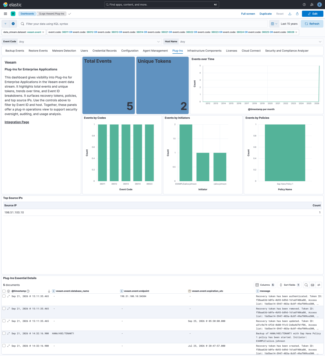Go to the Users tab
Image resolution: width=325 pixels, height=356 pixels.
(x=84, y=51)
